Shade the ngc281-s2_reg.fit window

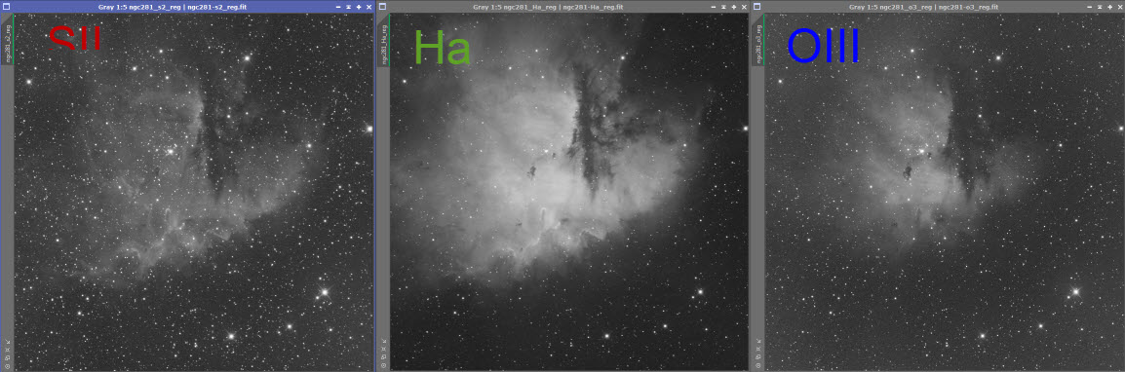349,7
